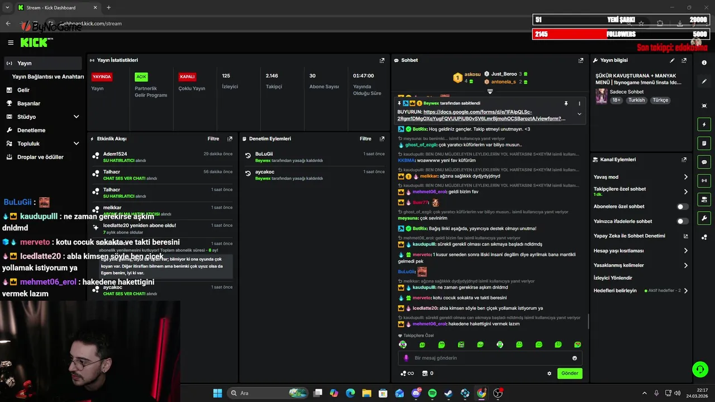Open Steam from the taskbar

click(x=449, y=393)
